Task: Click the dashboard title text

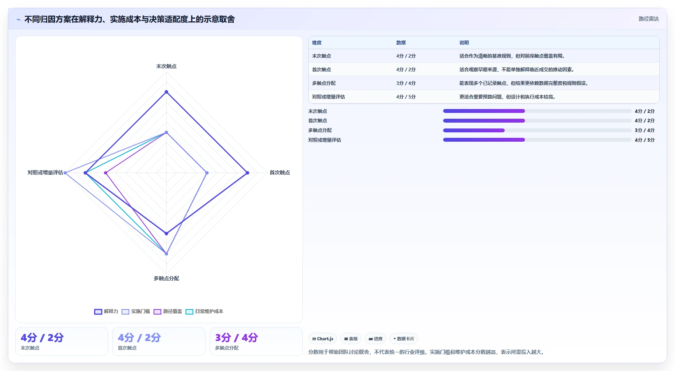Action: coord(129,19)
